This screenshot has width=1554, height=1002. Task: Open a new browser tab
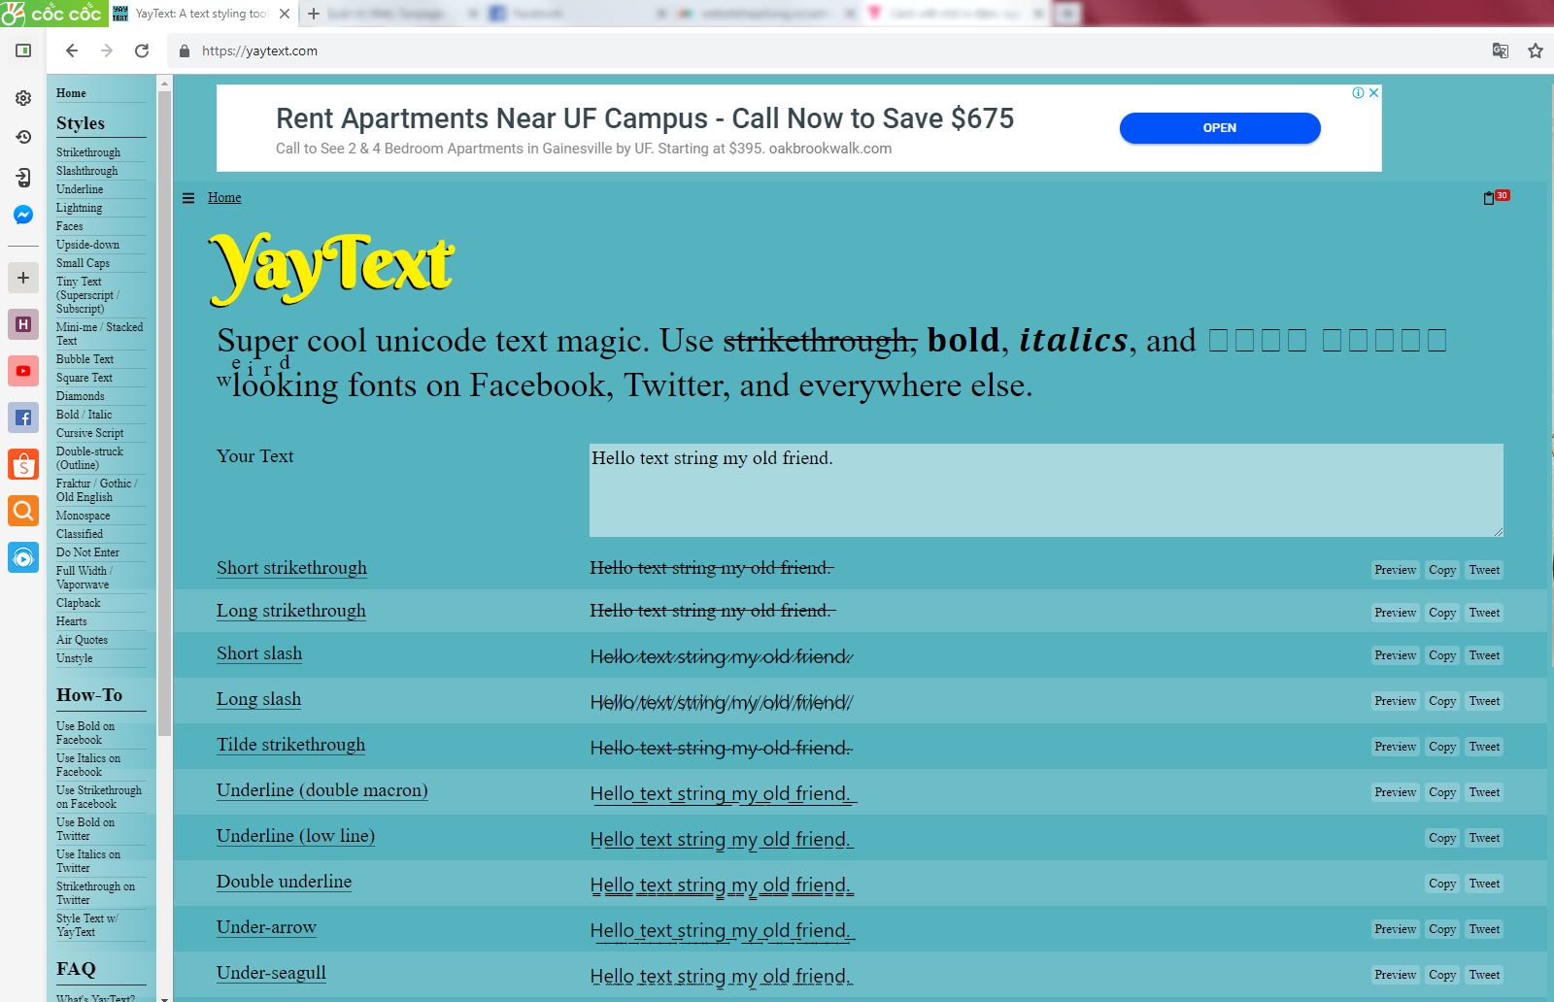pyautogui.click(x=313, y=14)
